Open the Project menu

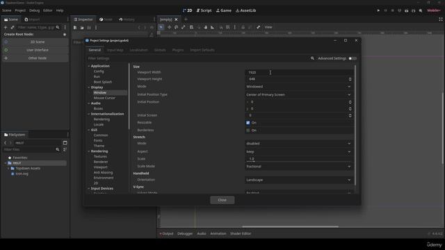20,10
